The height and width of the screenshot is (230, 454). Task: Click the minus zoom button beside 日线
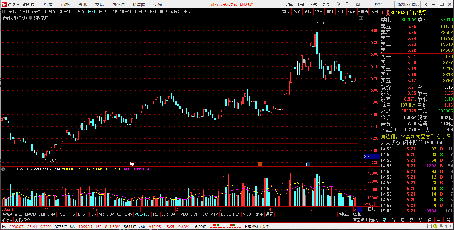(x=375, y=214)
